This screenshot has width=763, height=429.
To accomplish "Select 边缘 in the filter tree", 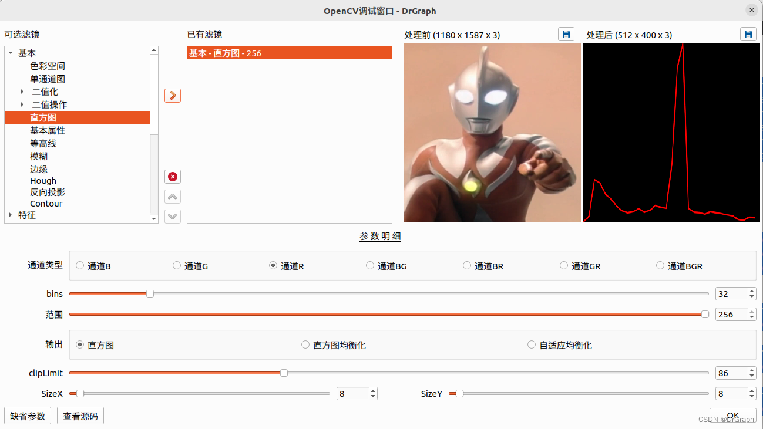I will pos(39,169).
